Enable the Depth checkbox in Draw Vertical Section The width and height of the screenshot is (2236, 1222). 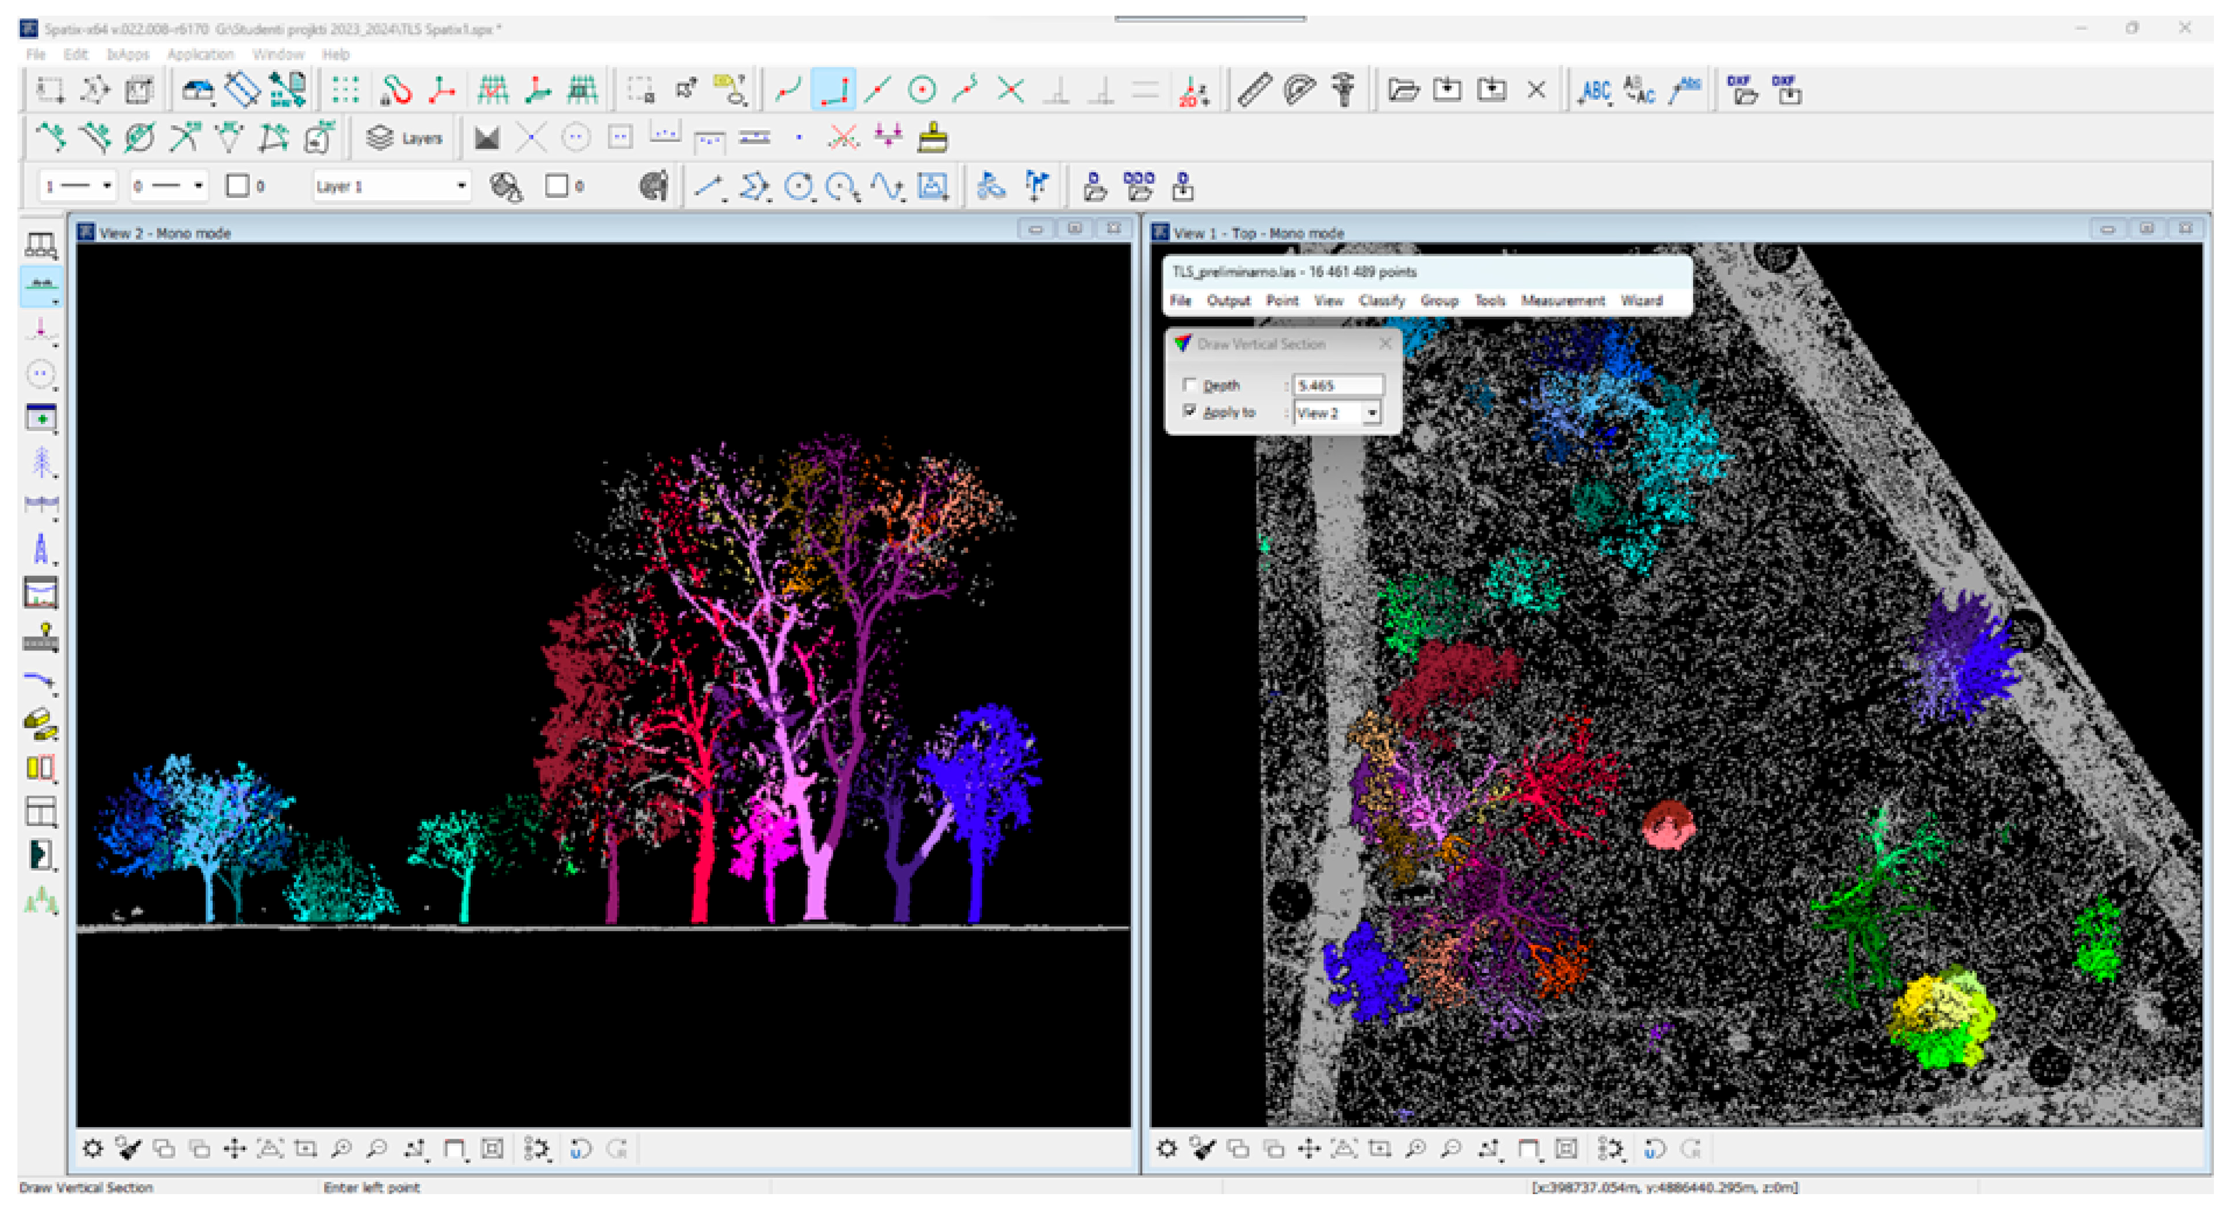(x=1191, y=384)
